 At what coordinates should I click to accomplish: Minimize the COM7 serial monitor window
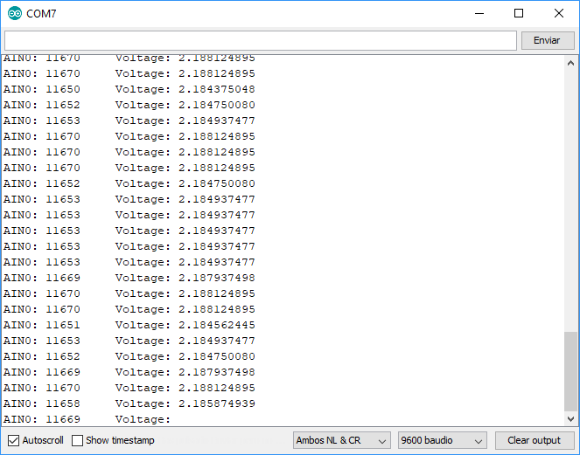(x=479, y=13)
